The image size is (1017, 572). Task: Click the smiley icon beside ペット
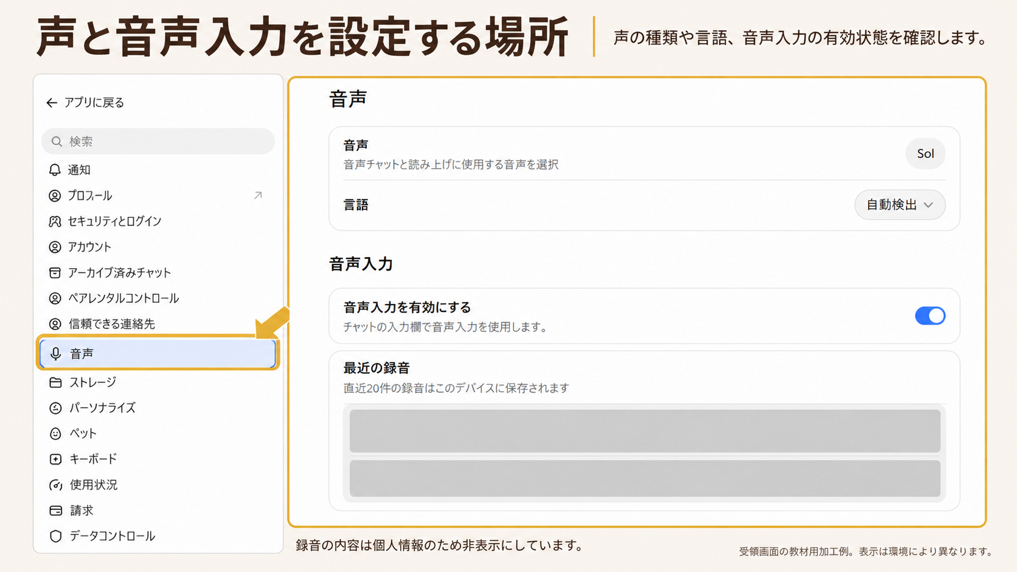[x=55, y=433]
